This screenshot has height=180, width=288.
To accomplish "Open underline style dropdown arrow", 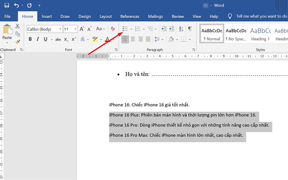I will 51,39.
